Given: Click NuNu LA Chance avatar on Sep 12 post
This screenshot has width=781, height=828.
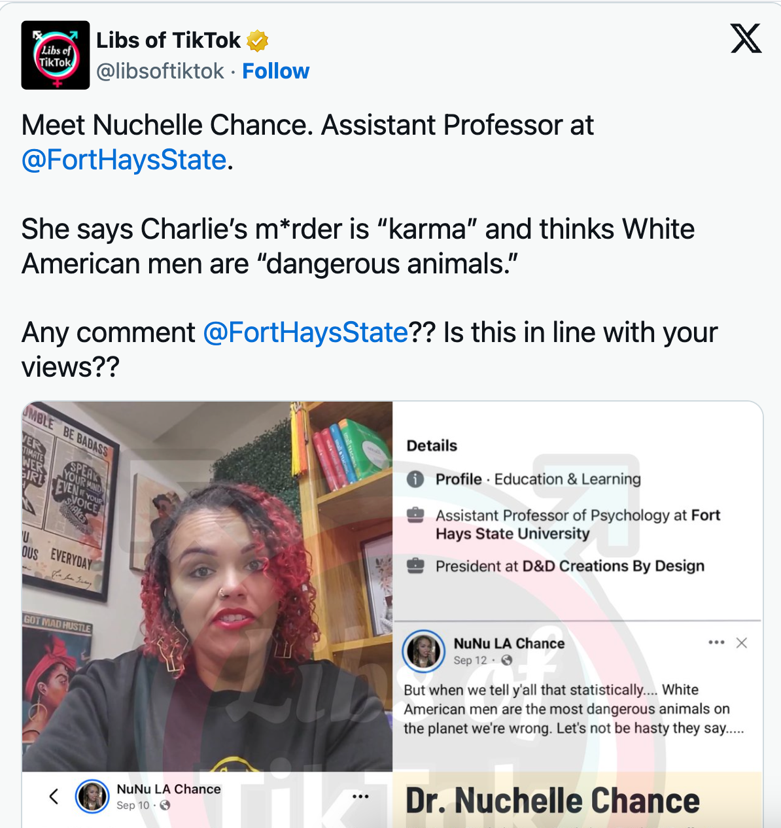Looking at the screenshot, I should click(423, 651).
